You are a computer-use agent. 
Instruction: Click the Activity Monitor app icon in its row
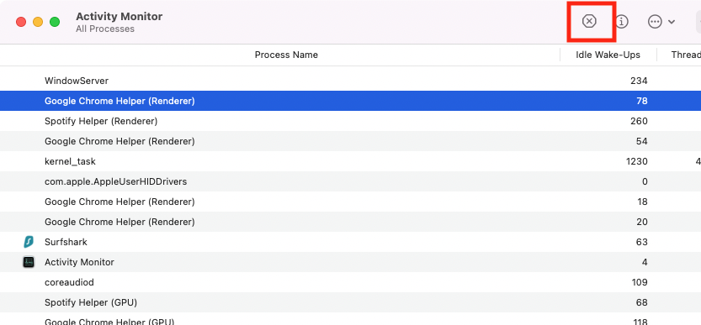[x=28, y=262]
